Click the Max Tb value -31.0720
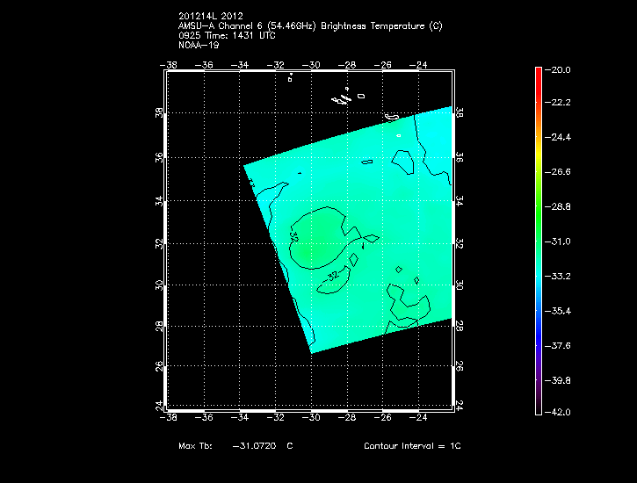The width and height of the screenshot is (637, 483). (x=255, y=446)
